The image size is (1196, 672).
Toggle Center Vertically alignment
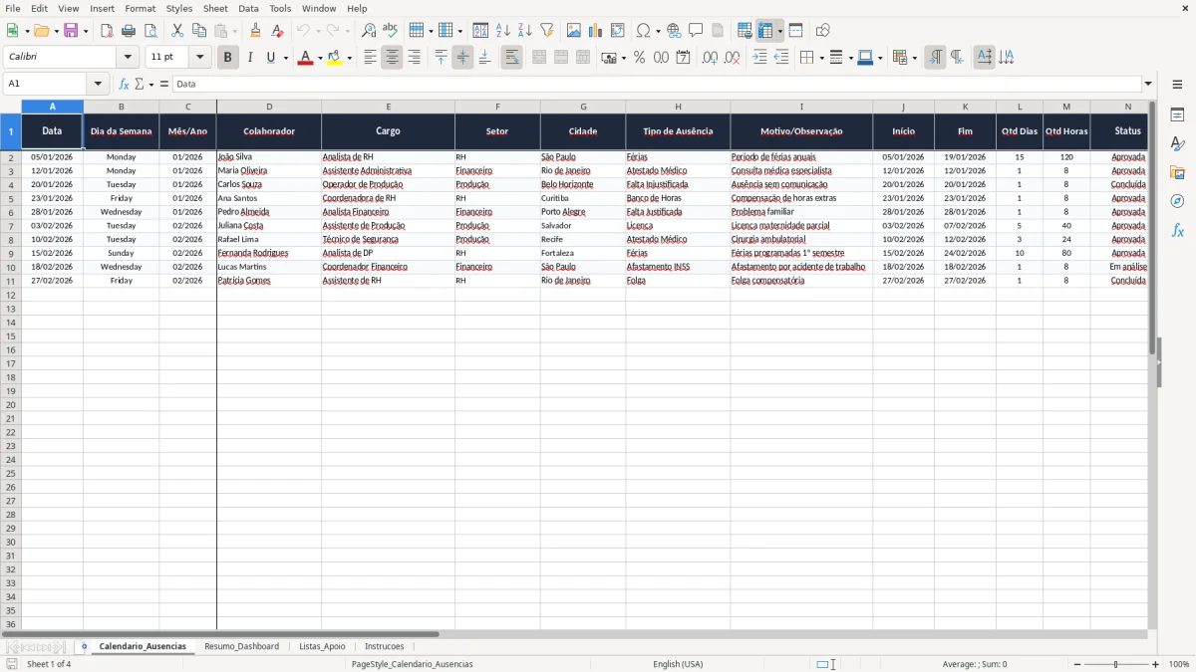(x=462, y=58)
